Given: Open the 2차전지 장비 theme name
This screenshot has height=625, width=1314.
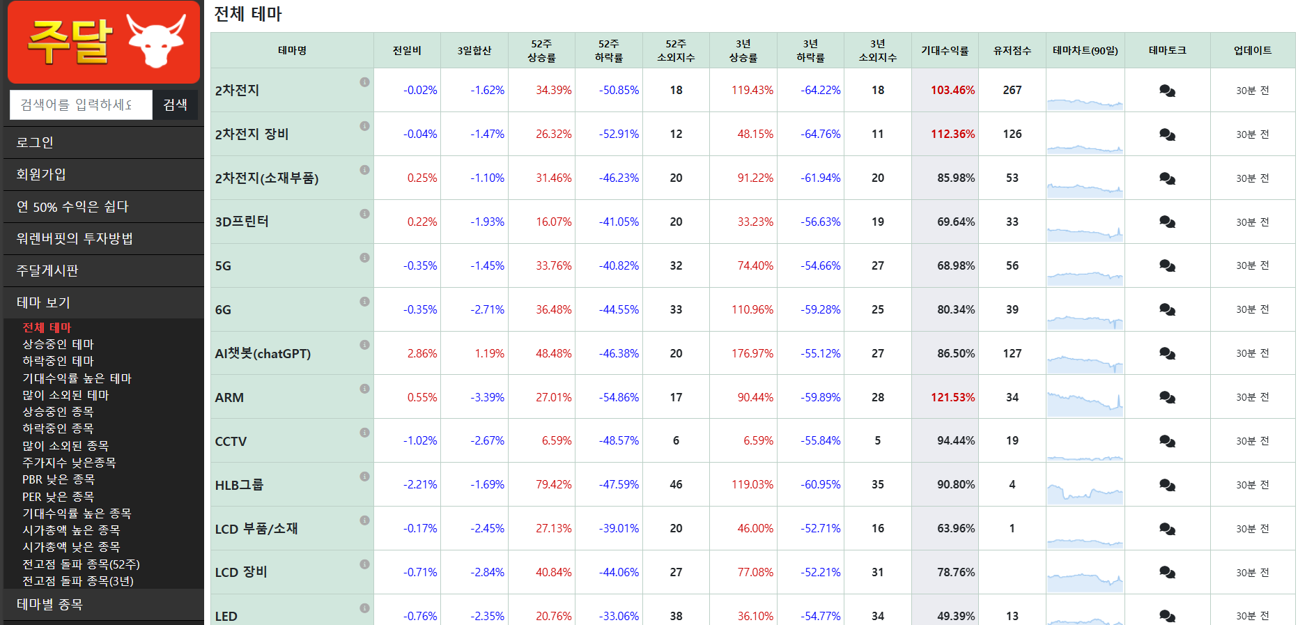Looking at the screenshot, I should (x=252, y=134).
